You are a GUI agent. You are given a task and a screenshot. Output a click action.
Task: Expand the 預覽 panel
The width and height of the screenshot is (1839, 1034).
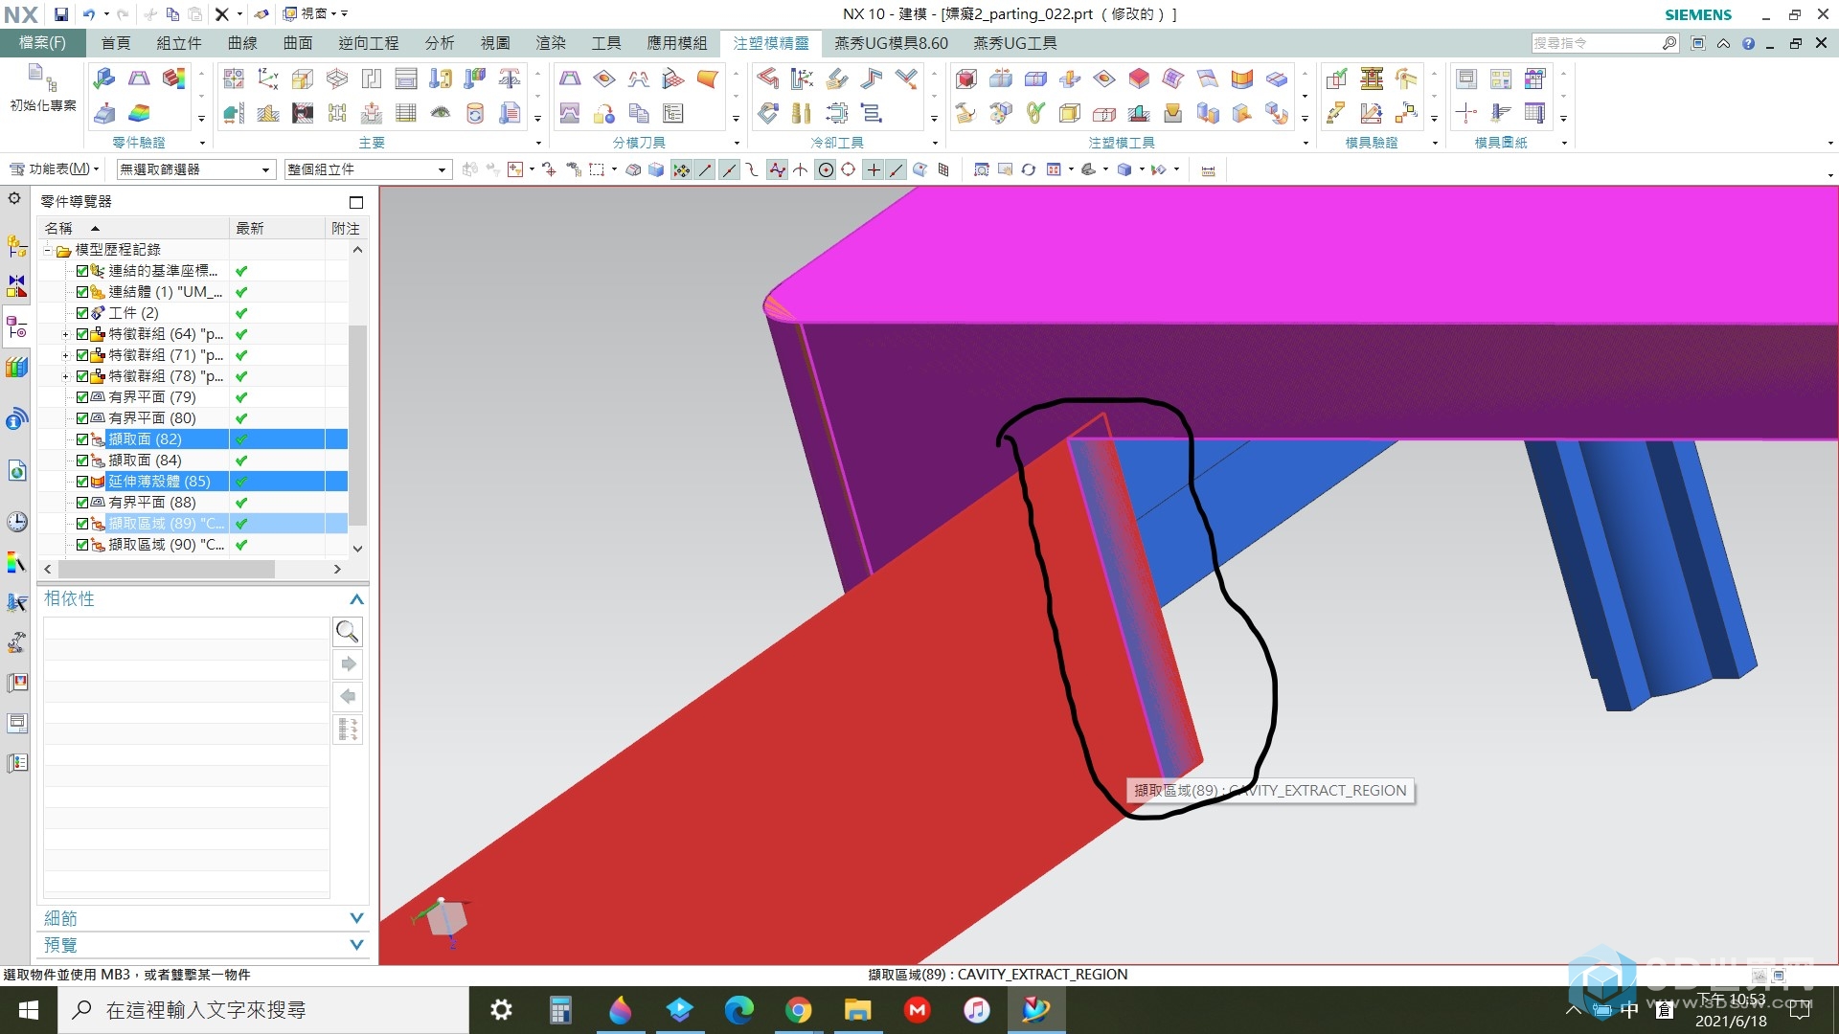point(356,945)
